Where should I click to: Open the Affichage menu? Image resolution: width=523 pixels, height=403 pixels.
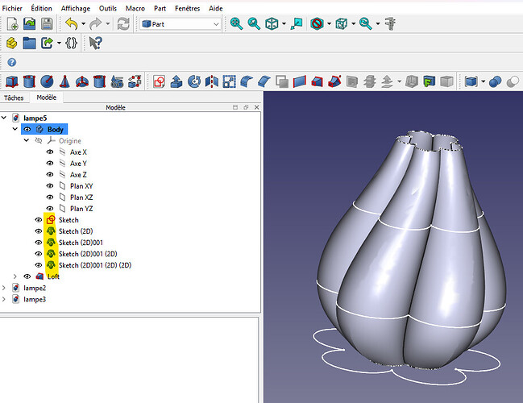[75, 7]
